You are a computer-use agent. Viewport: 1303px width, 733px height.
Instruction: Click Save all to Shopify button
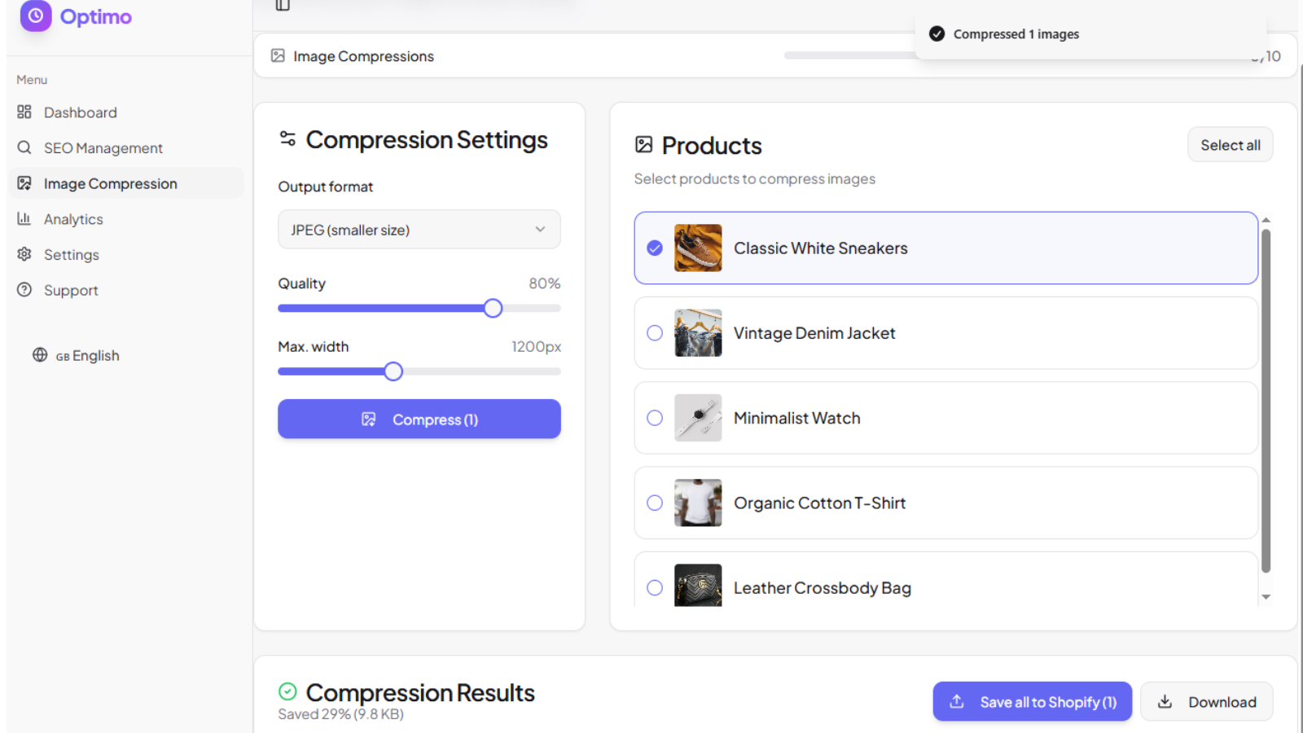pos(1032,702)
